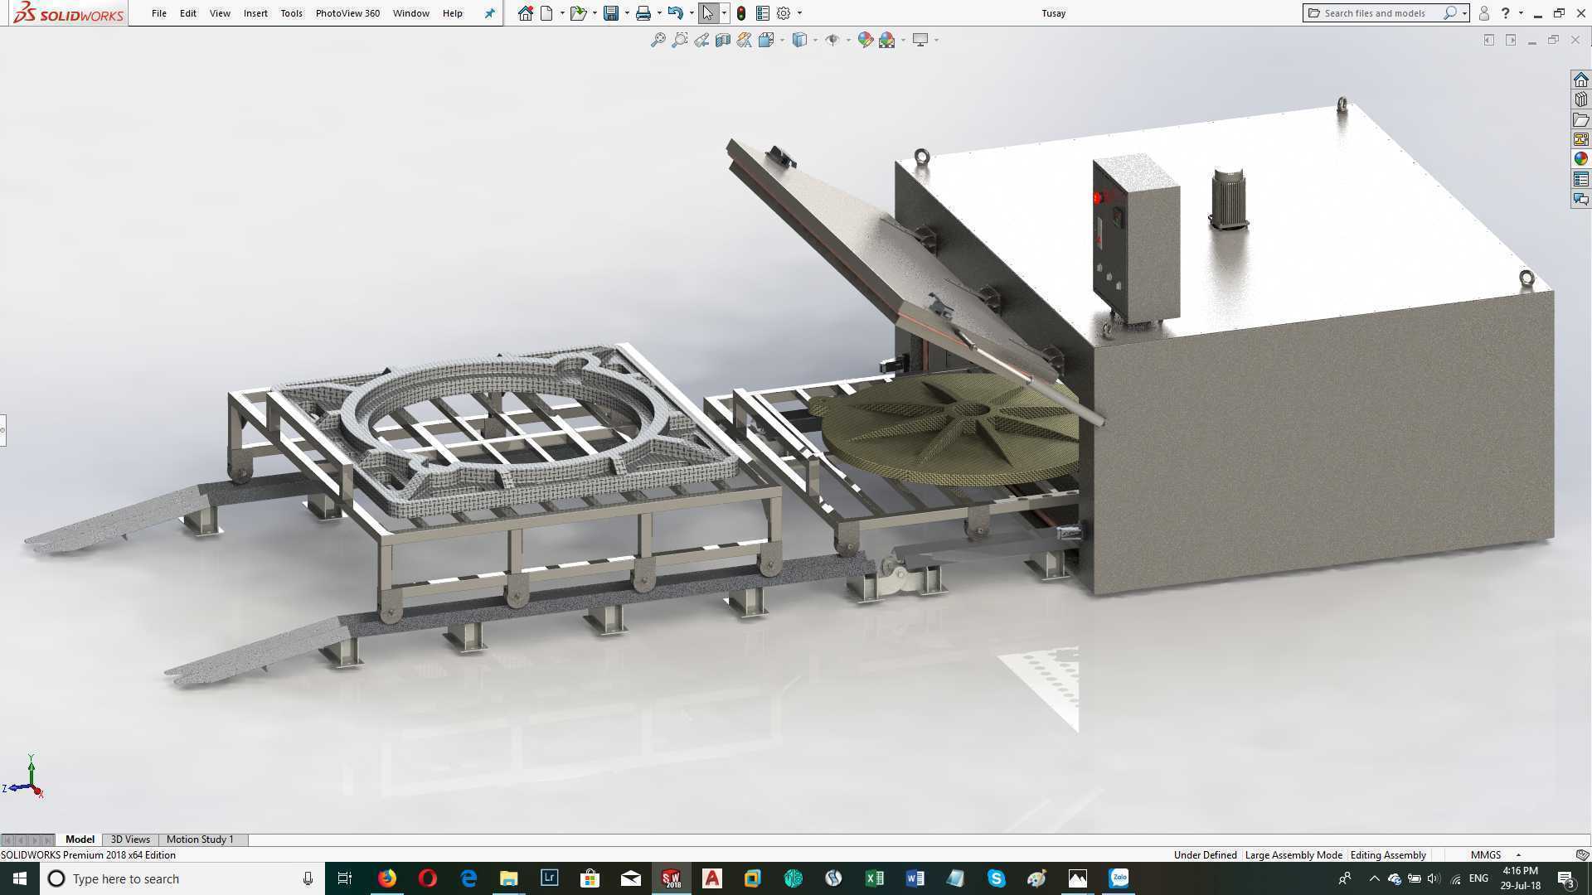
Task: Click the Edit Appearance color ball icon
Action: [865, 40]
